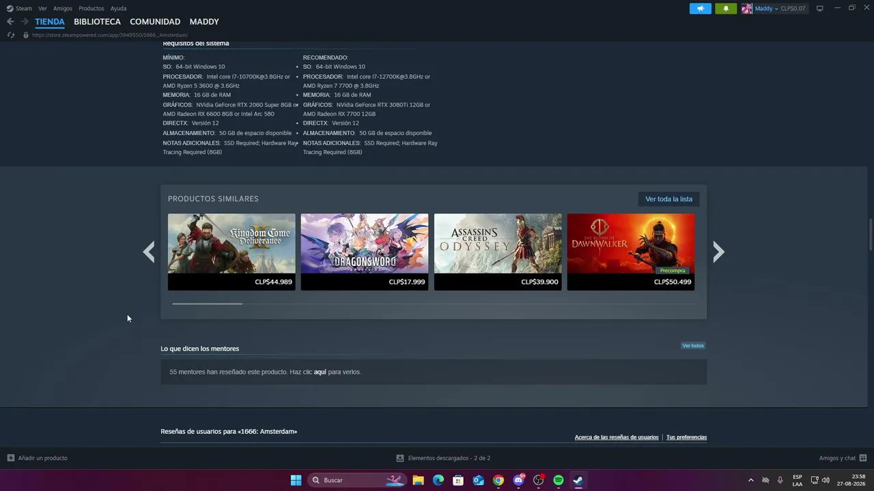Click the CLP$50.499 price
This screenshot has height=491, width=874.
[x=673, y=282]
